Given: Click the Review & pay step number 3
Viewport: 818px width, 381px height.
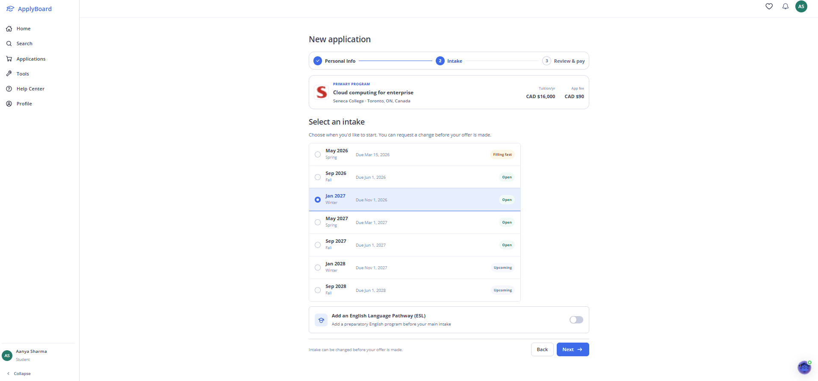Looking at the screenshot, I should 546,61.
